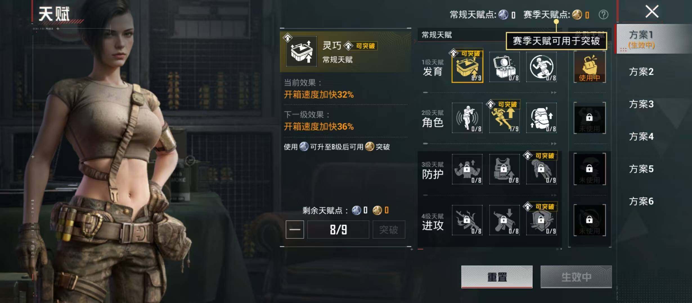Select the running-man circle talent in 发育 row

542,67
